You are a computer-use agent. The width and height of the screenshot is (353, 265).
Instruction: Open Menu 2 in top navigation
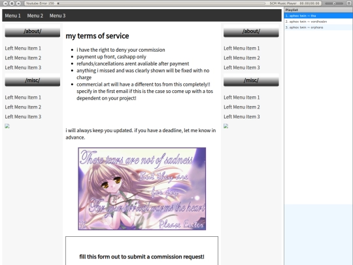pyautogui.click(x=35, y=16)
